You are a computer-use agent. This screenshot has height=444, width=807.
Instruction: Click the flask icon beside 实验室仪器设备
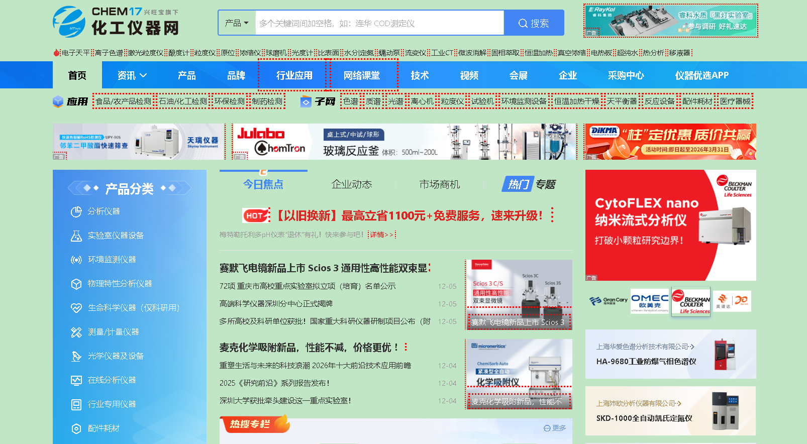point(76,236)
